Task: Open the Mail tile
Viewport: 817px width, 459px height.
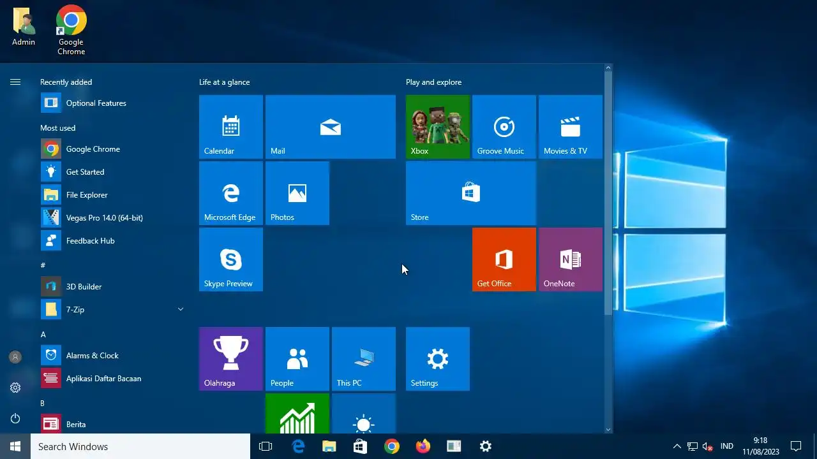Action: (331, 127)
